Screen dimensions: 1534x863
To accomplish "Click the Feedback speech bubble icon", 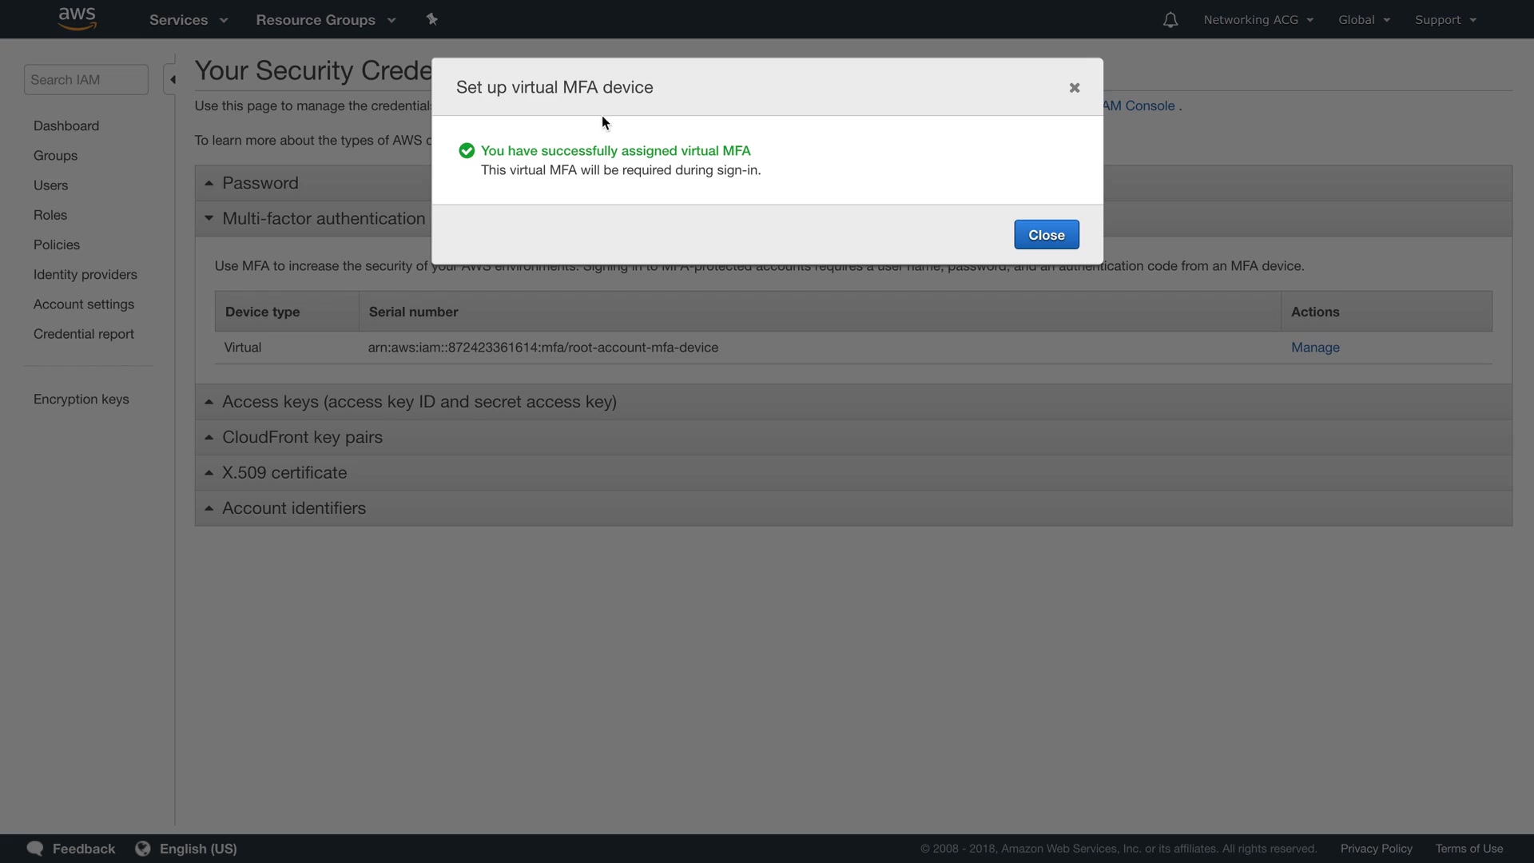I will coord(35,849).
